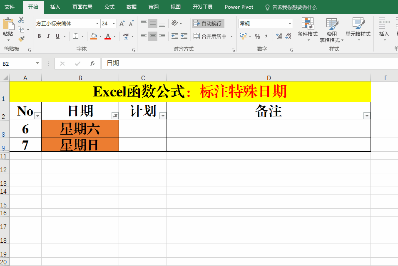
Task: Expand the number format 常规 dropdown
Action: [x=290, y=24]
